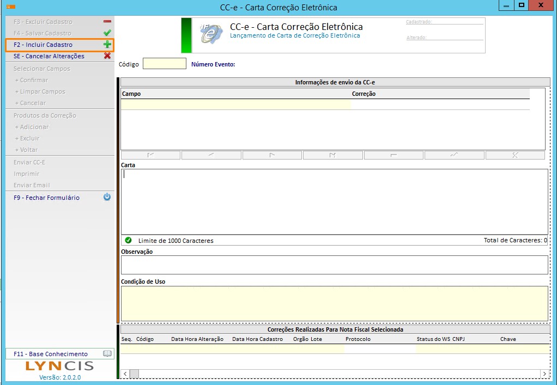
Task: Click into the Observação field
Action: tap(334, 265)
